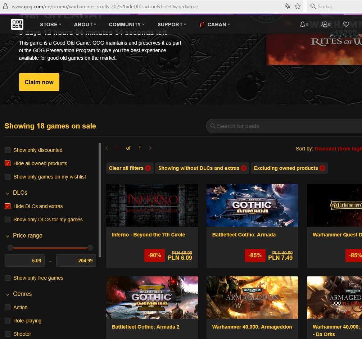Open the ABOUT dropdown menu

click(x=85, y=24)
